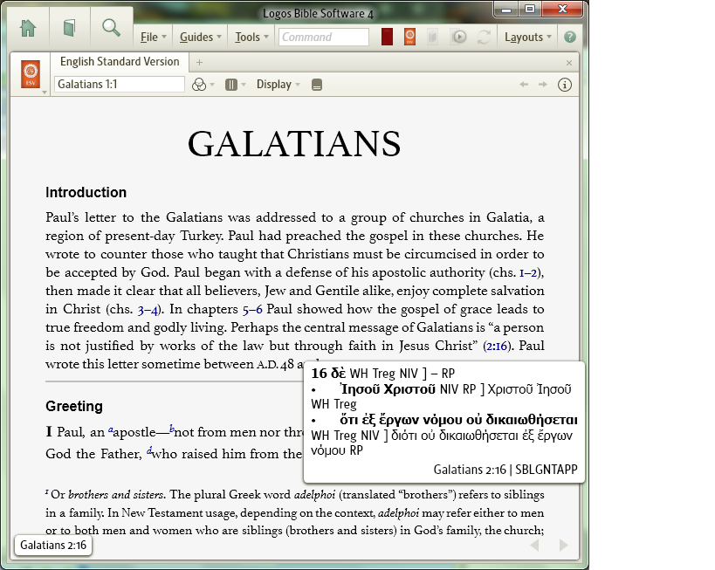Open the orange ESV shortcut icon

pyautogui.click(x=410, y=37)
